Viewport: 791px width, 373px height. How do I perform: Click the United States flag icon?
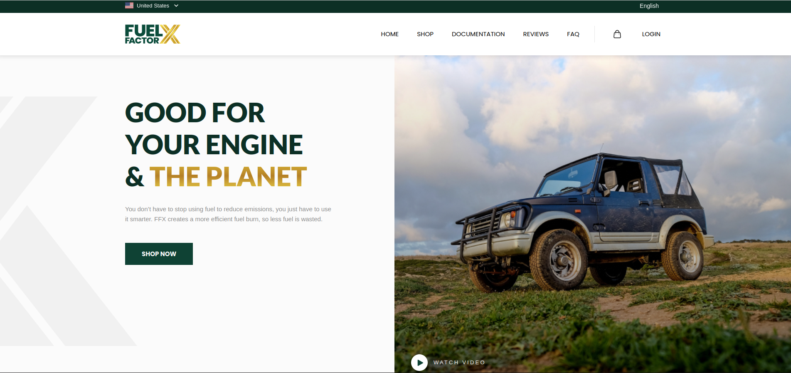tap(129, 6)
